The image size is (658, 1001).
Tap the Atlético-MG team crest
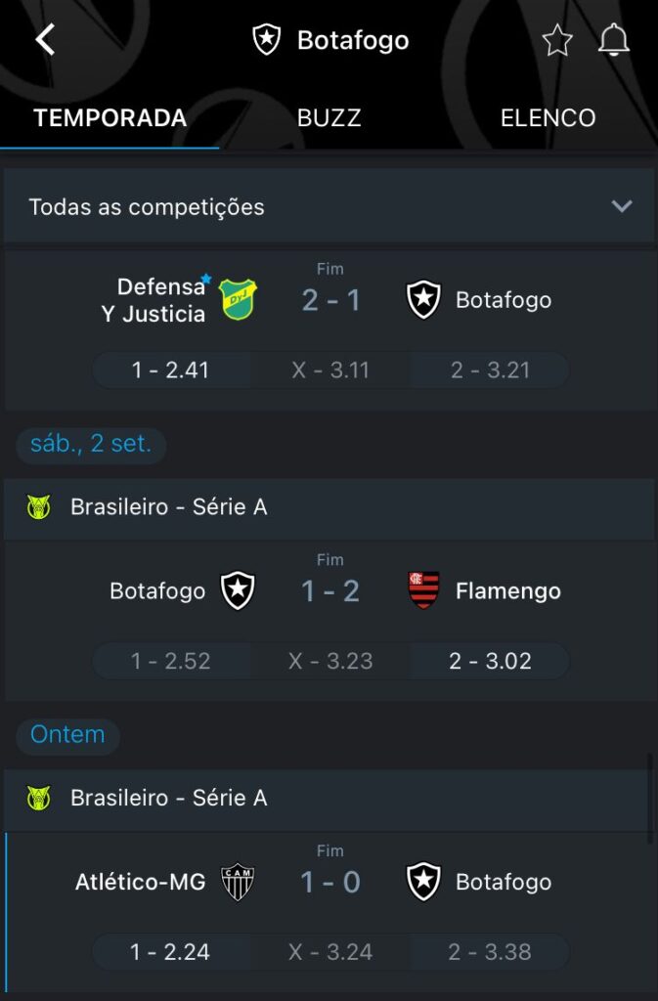coord(237,882)
